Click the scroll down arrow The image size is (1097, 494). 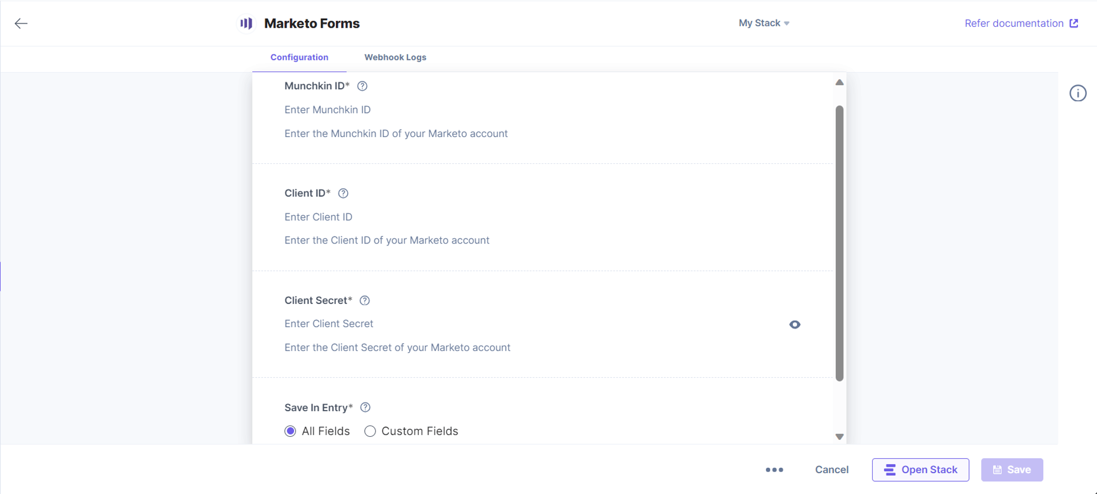click(x=839, y=437)
